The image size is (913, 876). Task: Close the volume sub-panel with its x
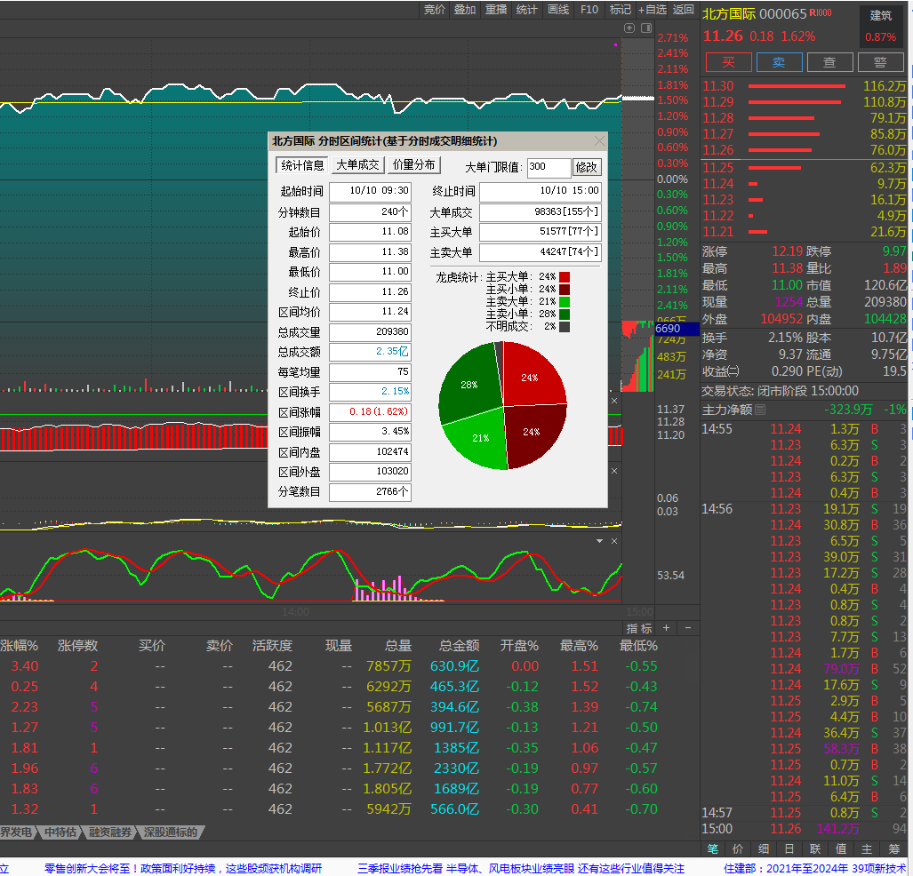click(614, 401)
